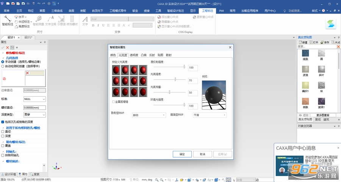The height and width of the screenshot is (182, 341).
Task: Select 自动检测和创建 auto detect radio button
Action: (x=3, y=66)
